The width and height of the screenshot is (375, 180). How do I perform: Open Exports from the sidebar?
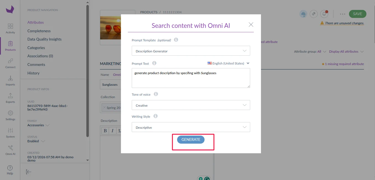[10, 98]
